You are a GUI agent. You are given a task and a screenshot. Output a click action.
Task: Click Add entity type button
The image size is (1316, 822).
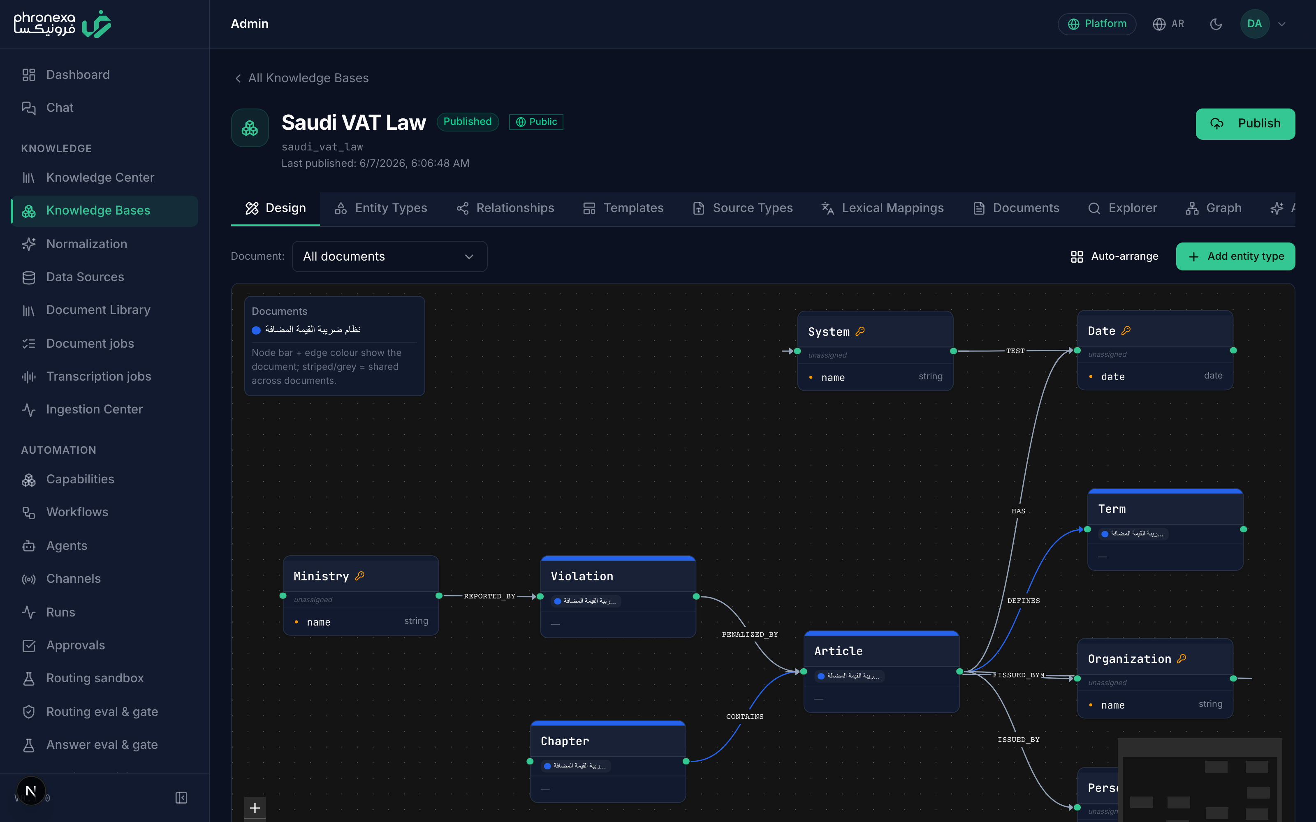[x=1235, y=256]
